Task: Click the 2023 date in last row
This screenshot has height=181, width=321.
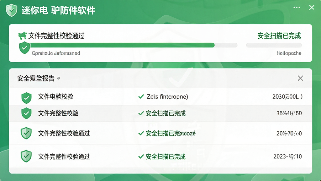Action: tap(287, 156)
